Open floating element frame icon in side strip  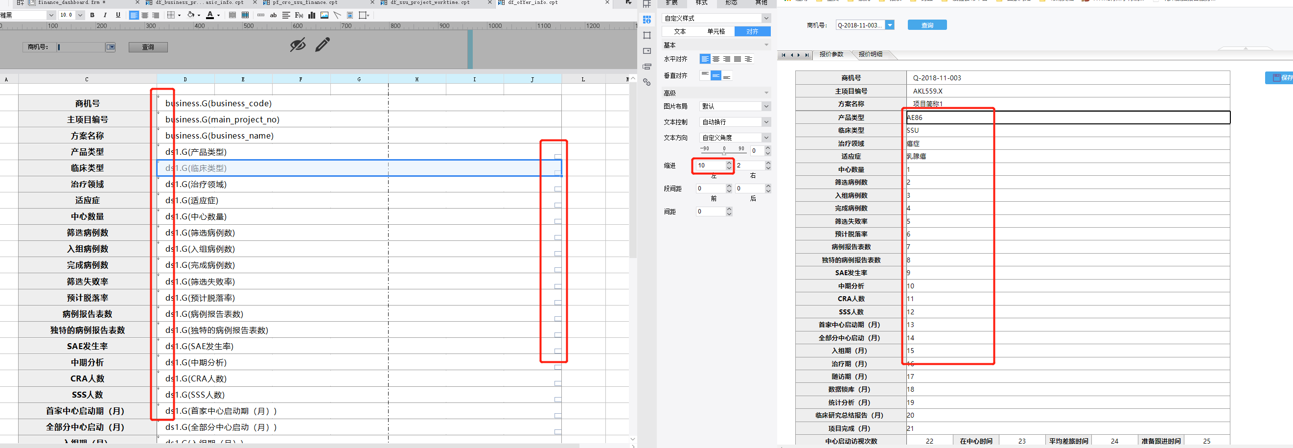coord(647,35)
